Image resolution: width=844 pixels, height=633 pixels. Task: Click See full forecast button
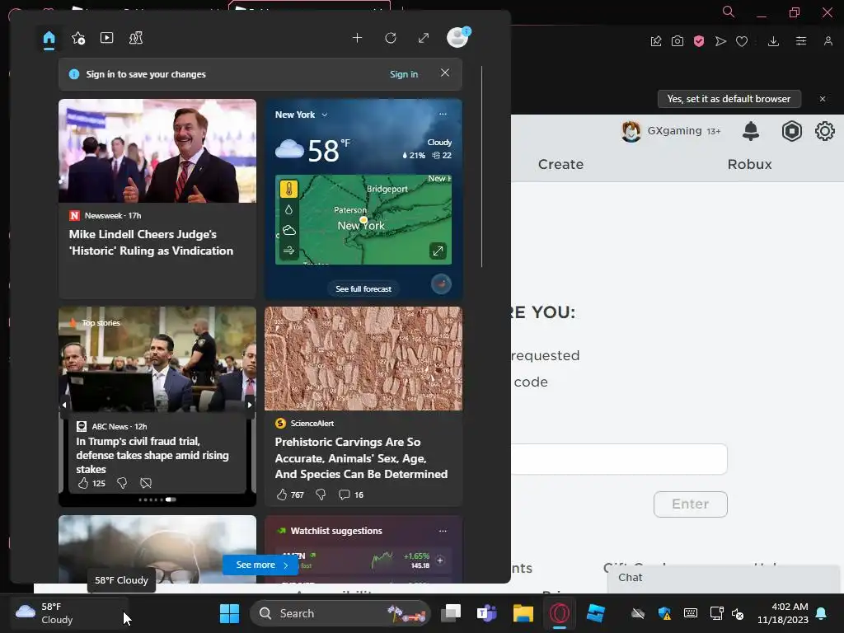pos(363,289)
